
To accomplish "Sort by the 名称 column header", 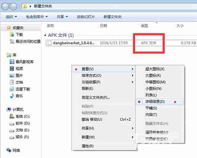I will point(50,26).
